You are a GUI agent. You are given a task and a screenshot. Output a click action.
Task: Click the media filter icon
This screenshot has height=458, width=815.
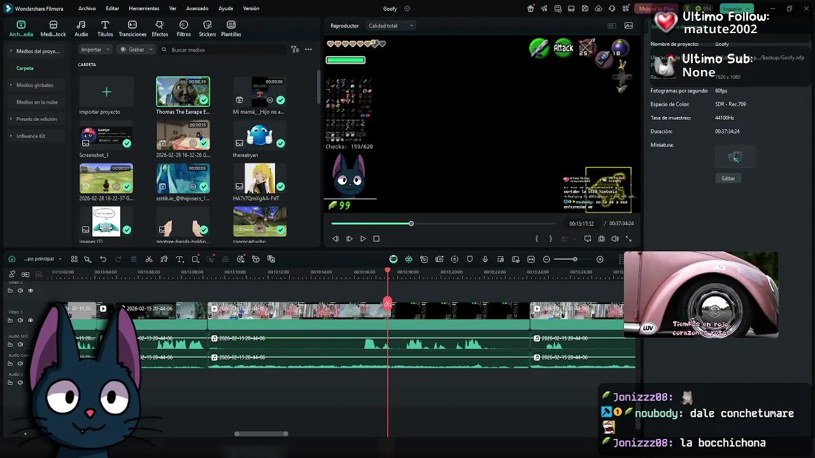pyautogui.click(x=295, y=50)
